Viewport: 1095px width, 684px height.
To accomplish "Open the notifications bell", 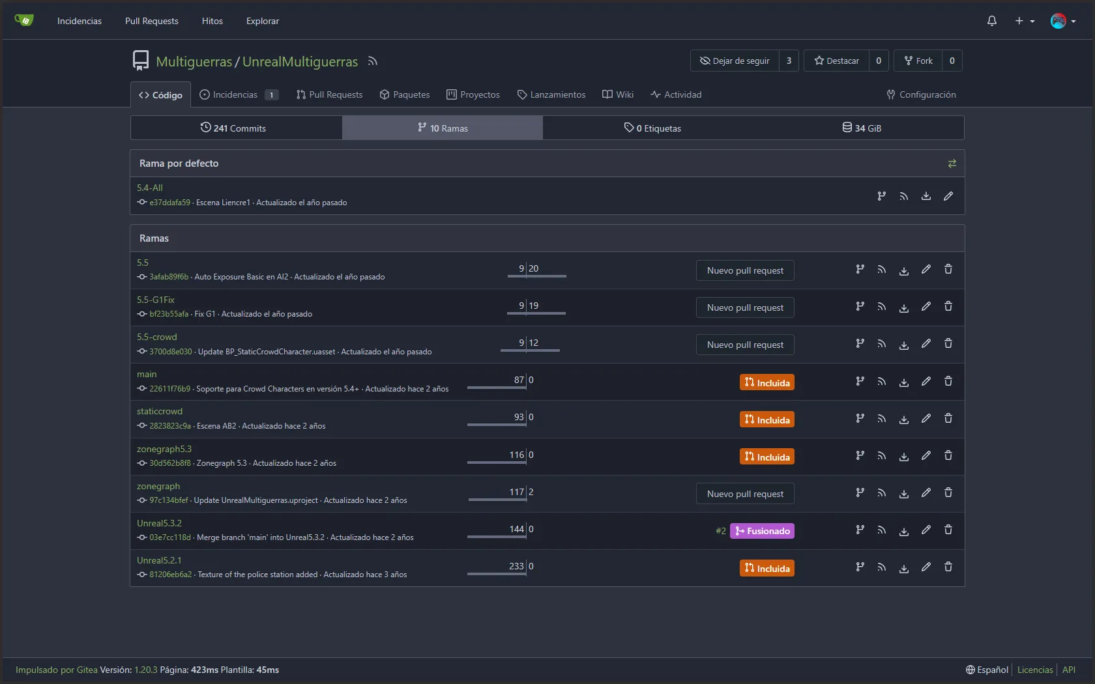I will pos(992,21).
